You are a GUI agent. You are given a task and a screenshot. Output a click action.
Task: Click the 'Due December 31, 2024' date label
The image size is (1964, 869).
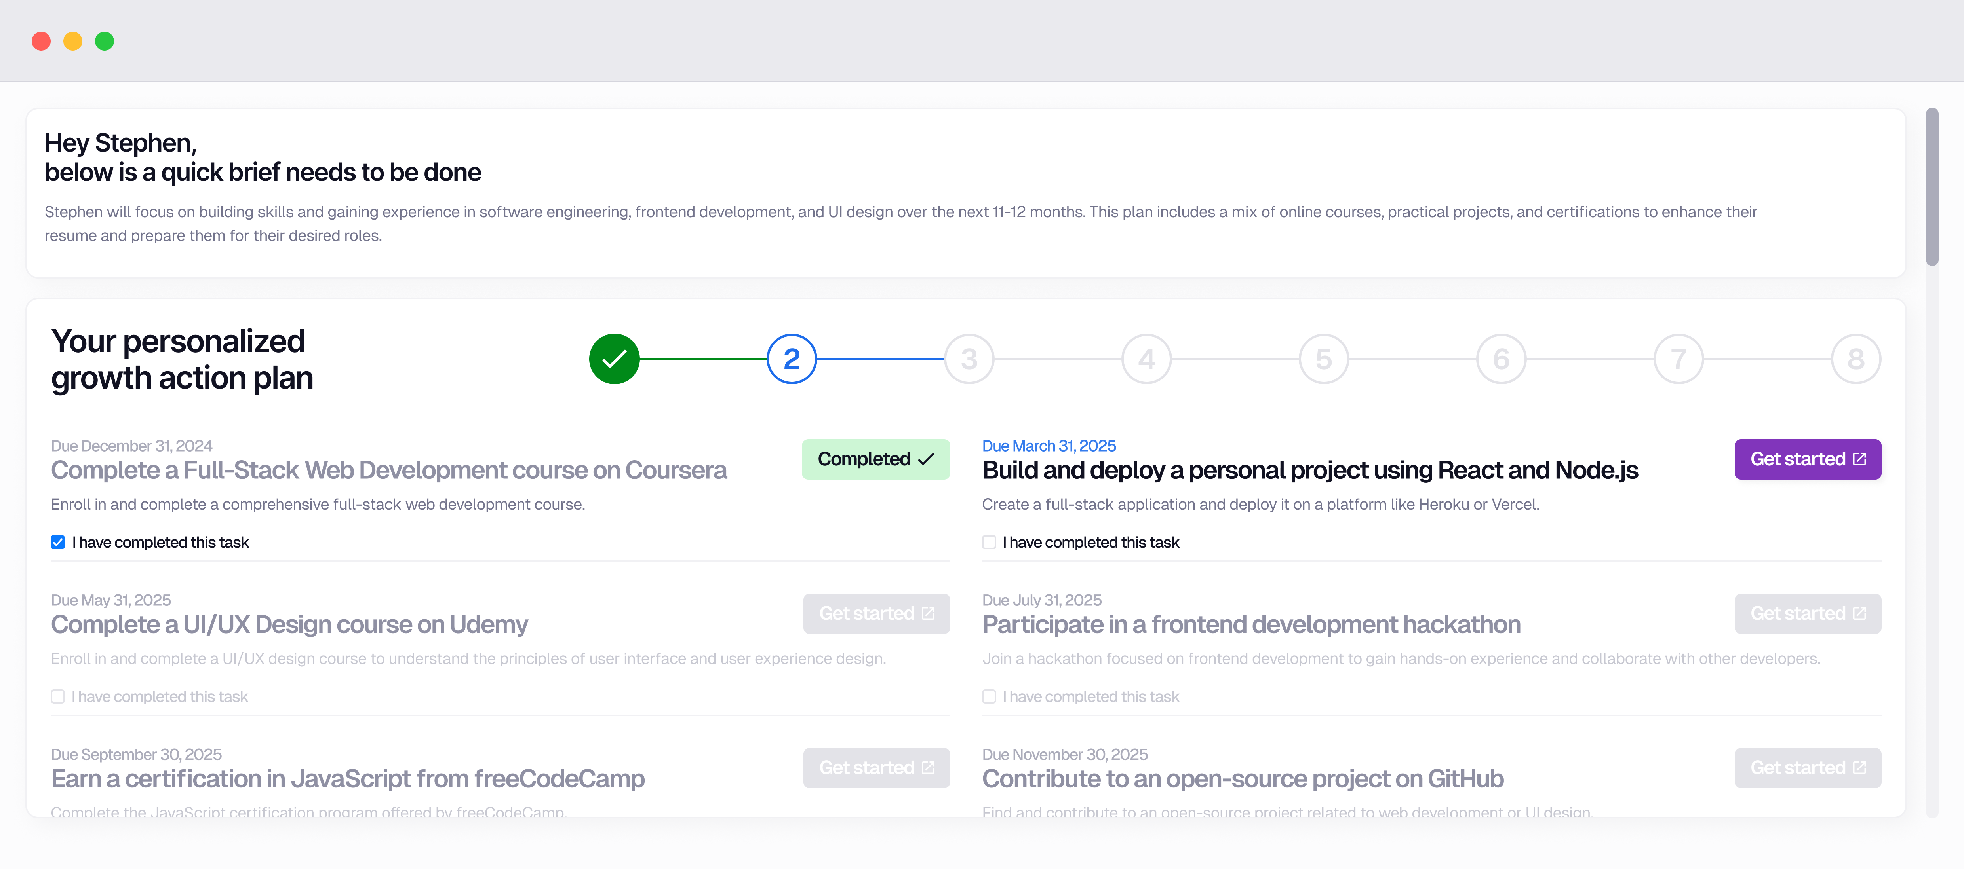[x=131, y=446]
